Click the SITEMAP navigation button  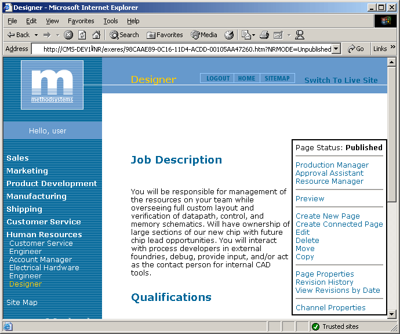(x=277, y=78)
